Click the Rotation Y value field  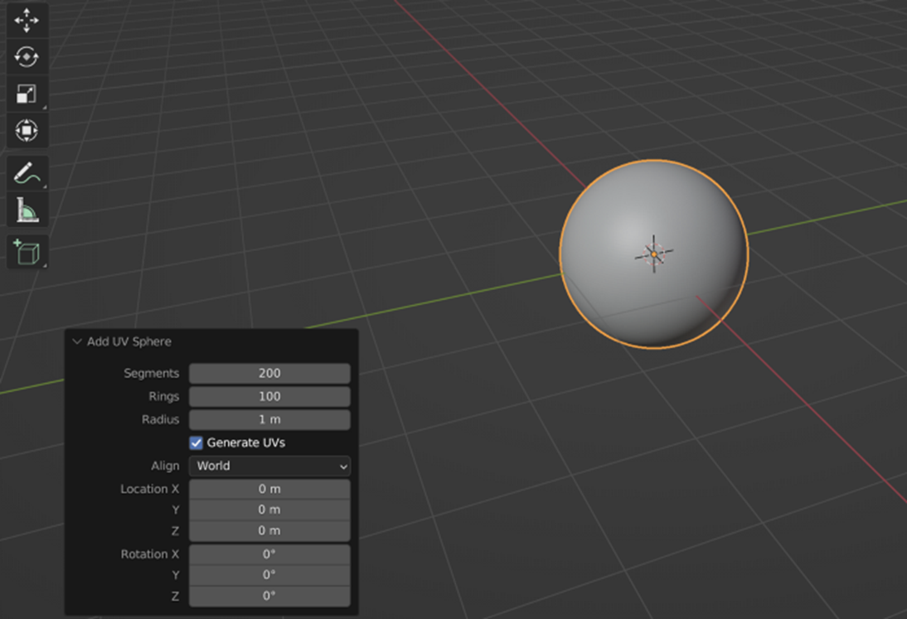coord(269,575)
